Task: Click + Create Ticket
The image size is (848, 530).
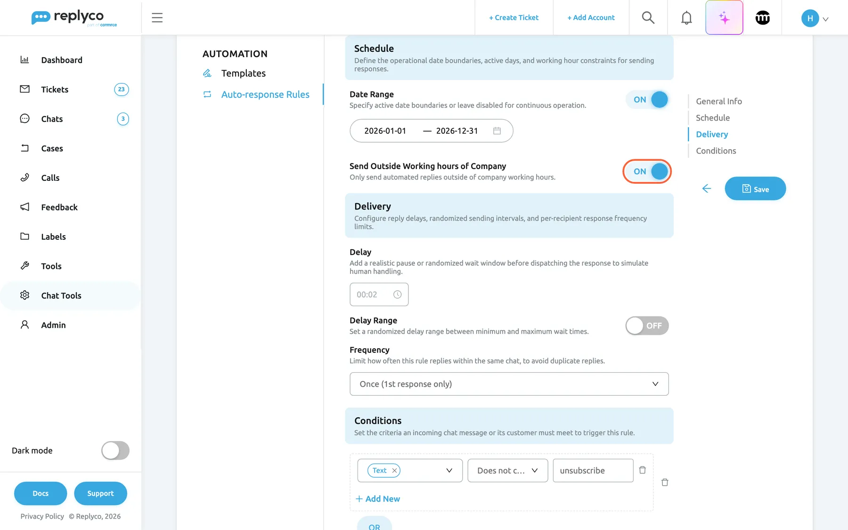Action: [x=514, y=17]
